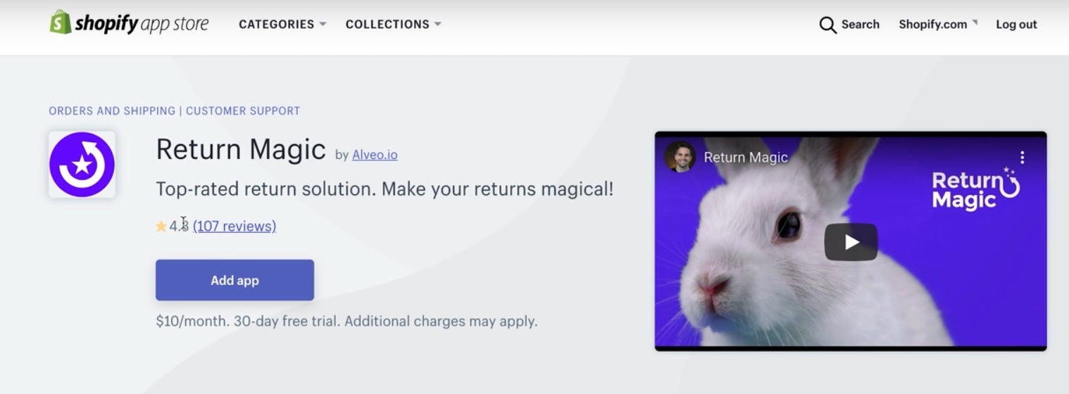
Task: Click the video title Return Magic
Action: pos(746,158)
